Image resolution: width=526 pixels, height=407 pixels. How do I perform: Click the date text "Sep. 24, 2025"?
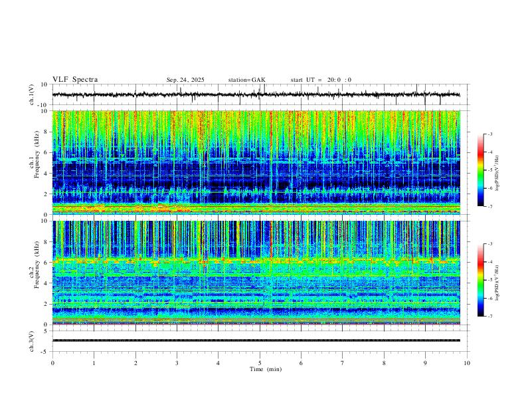pyautogui.click(x=185, y=80)
